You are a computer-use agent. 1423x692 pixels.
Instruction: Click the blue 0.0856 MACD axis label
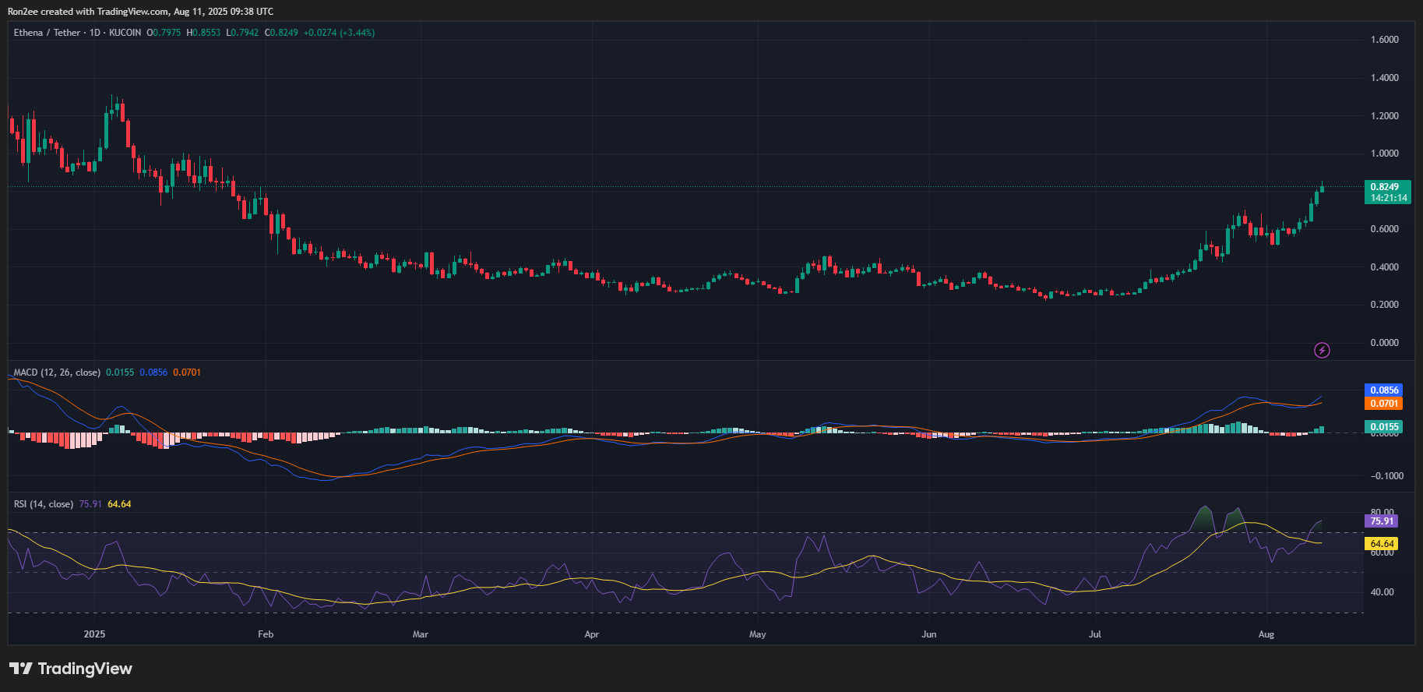1383,390
